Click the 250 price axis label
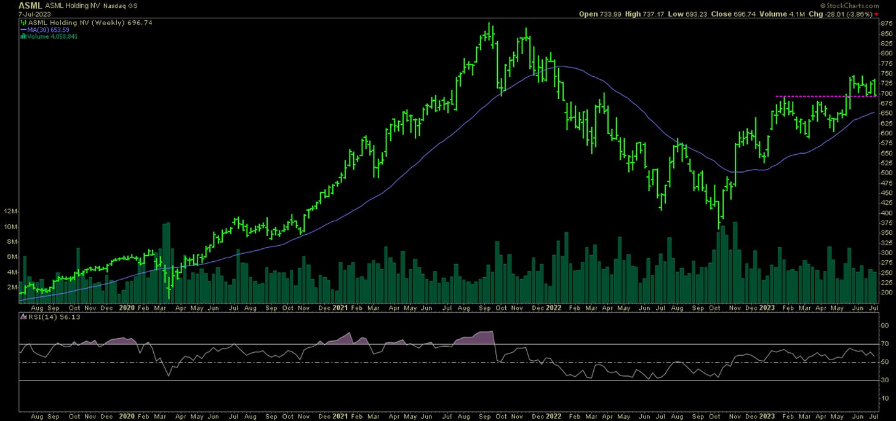896x421 pixels. click(887, 273)
